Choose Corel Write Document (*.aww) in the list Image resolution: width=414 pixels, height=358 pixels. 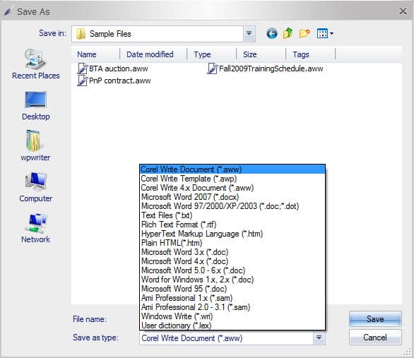tap(232, 169)
